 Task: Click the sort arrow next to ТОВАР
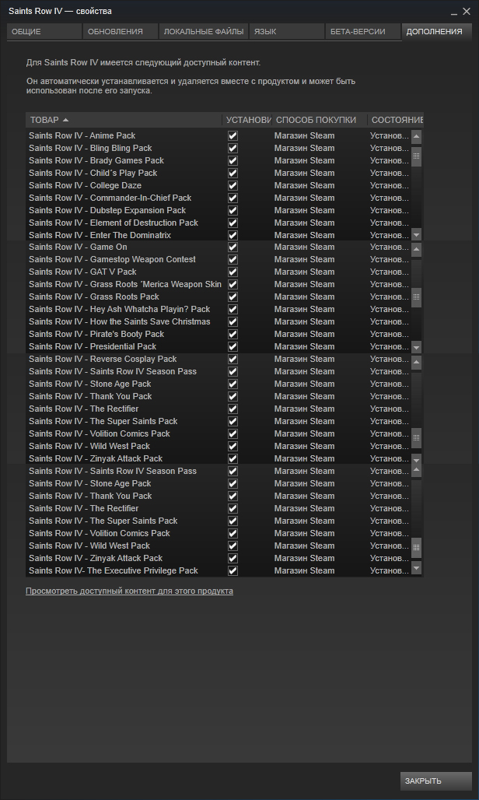65,120
